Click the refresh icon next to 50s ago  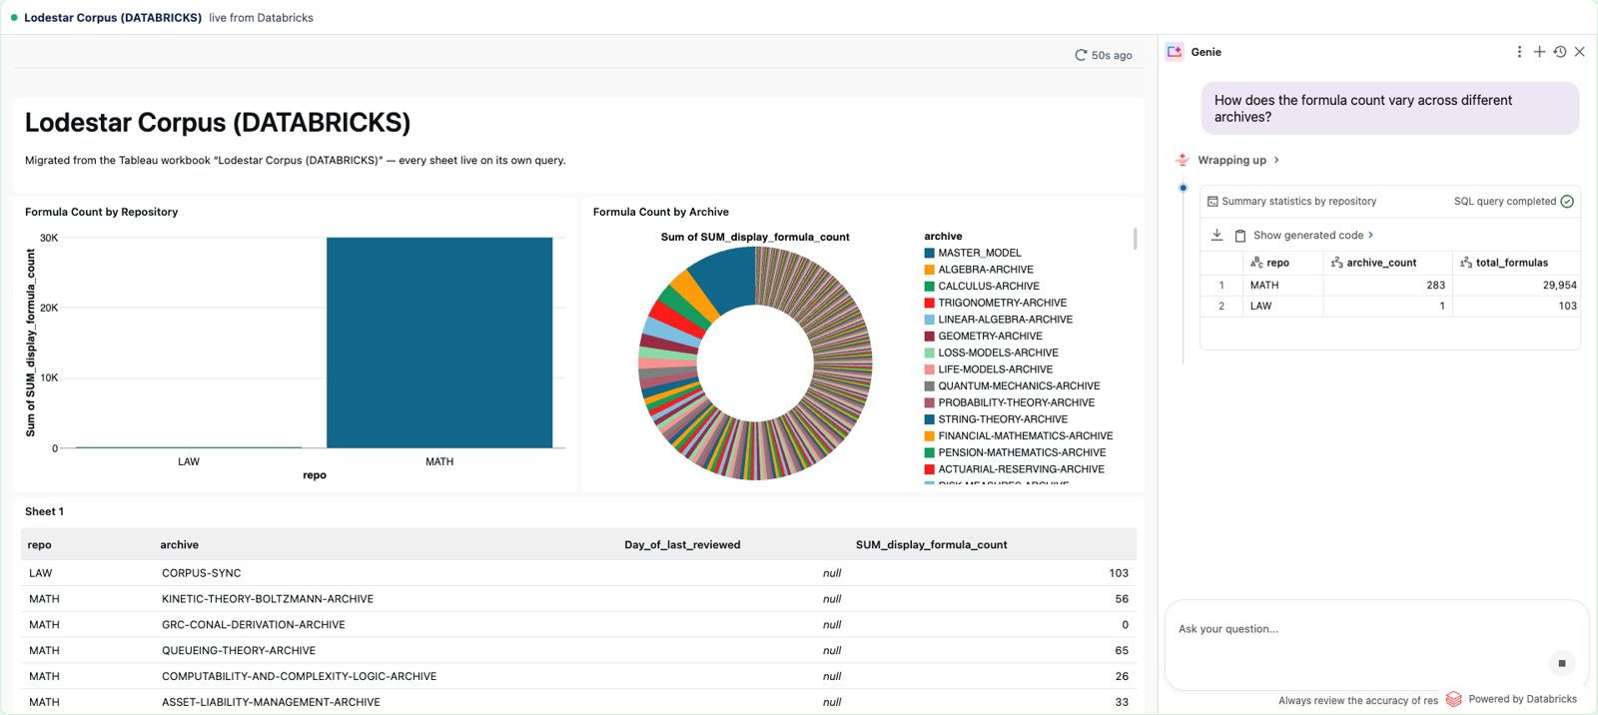[1081, 56]
